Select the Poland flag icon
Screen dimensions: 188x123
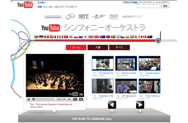[76, 37]
